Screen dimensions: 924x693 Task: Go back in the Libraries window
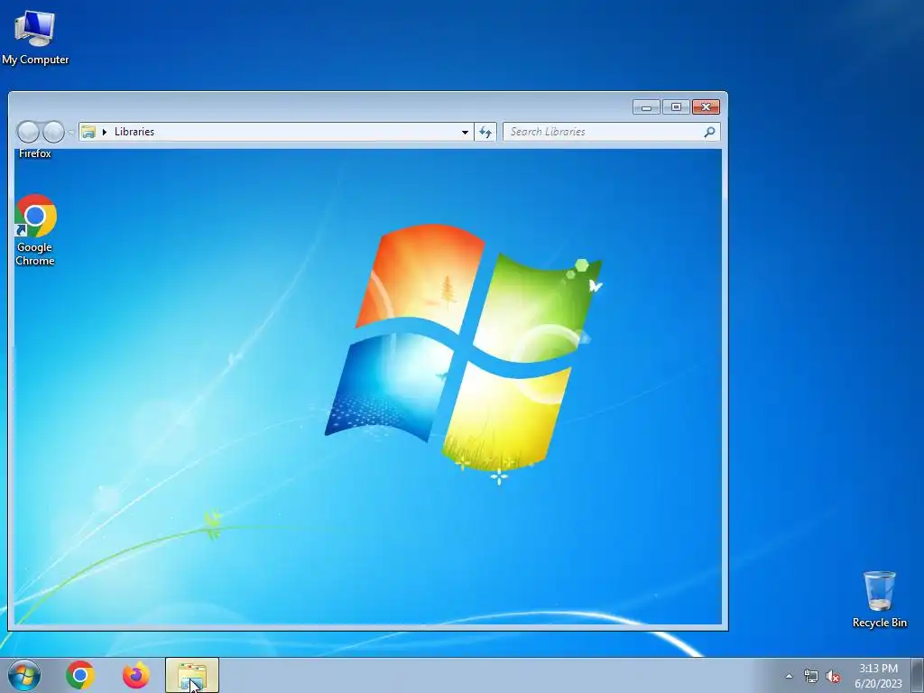point(28,132)
